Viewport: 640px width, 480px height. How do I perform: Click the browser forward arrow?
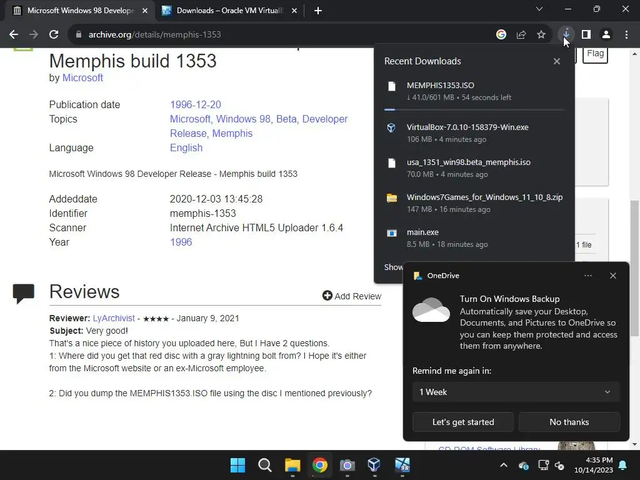pos(34,35)
